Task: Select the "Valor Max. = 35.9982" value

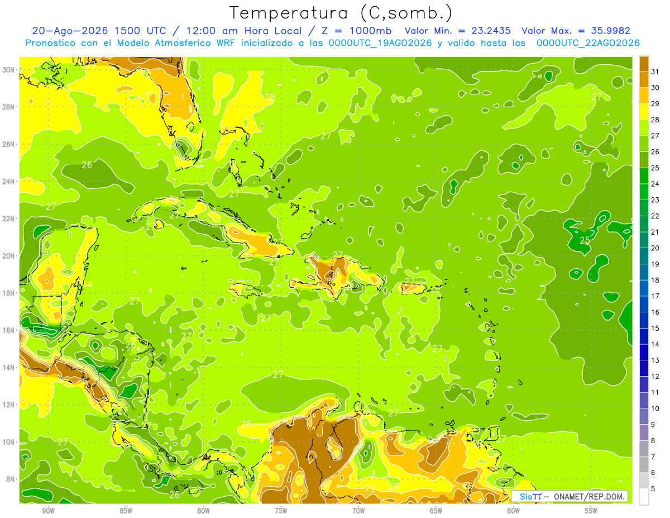Action: coord(576,31)
